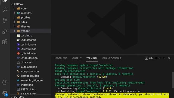The width and height of the screenshot is (174, 98).
Task: Switch to the DEBUG CONSOLE tab
Action: pyautogui.click(x=112, y=58)
